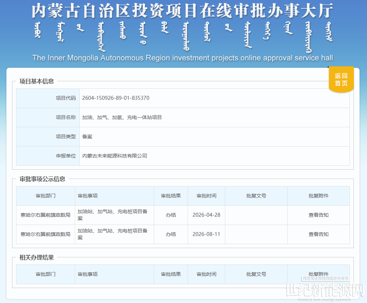Click 审批结果 header in 审批事项公示信息 table

point(171,196)
